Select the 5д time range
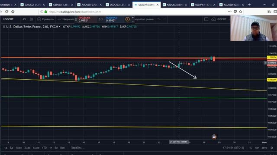Viewport: 277px width, 155px height. tap(12, 148)
